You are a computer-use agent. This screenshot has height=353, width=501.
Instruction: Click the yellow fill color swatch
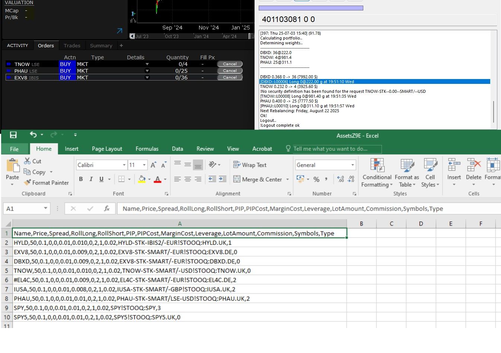click(141, 179)
